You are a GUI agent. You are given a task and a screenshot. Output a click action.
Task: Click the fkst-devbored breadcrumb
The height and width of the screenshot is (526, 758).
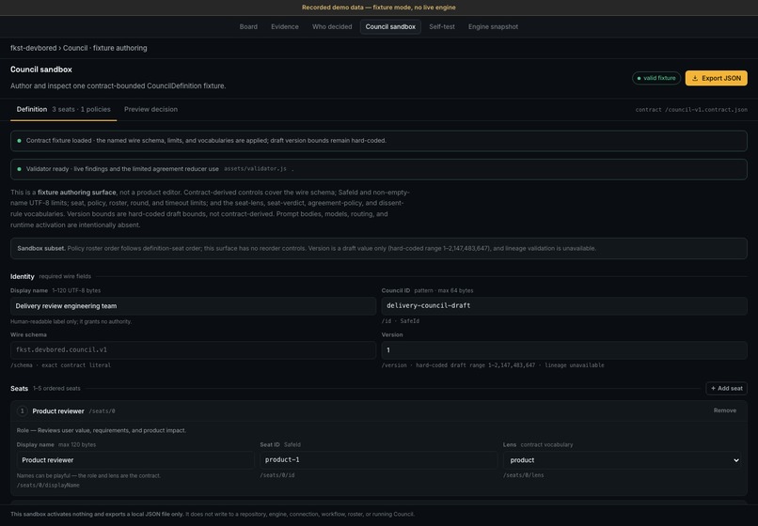pos(33,48)
